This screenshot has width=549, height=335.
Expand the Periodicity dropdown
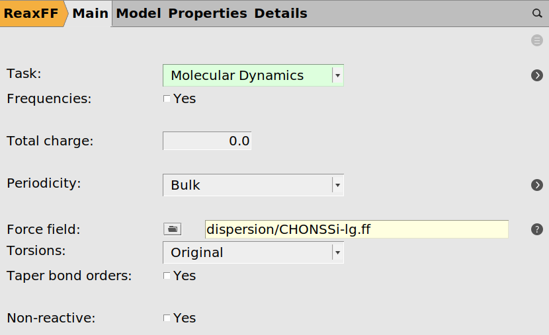coord(253,185)
